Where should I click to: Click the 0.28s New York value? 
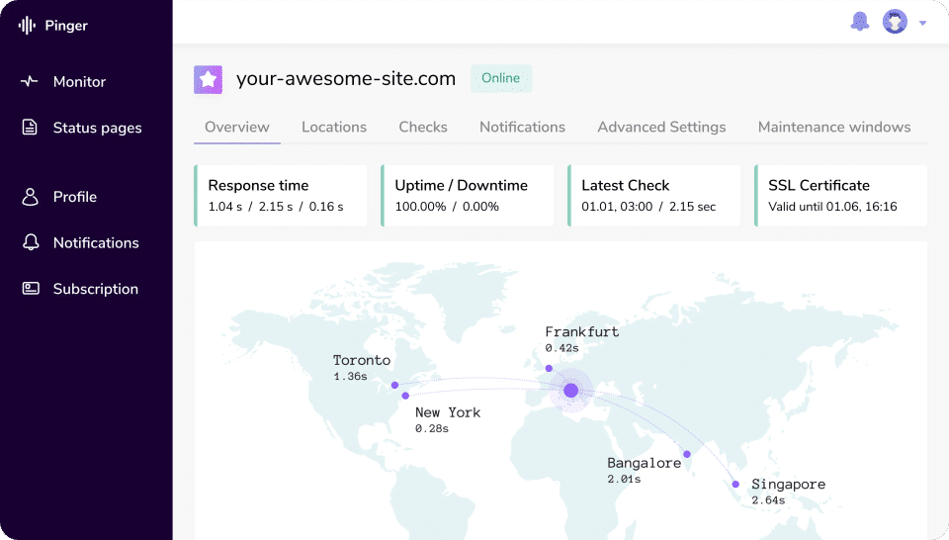[x=432, y=428]
